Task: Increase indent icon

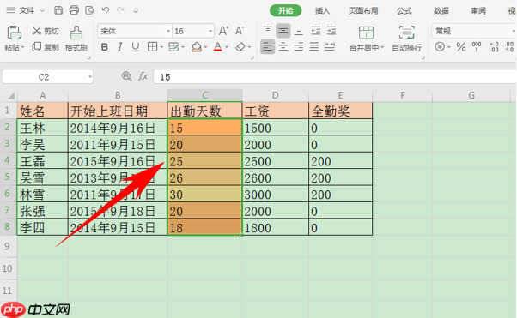Action: click(x=331, y=31)
